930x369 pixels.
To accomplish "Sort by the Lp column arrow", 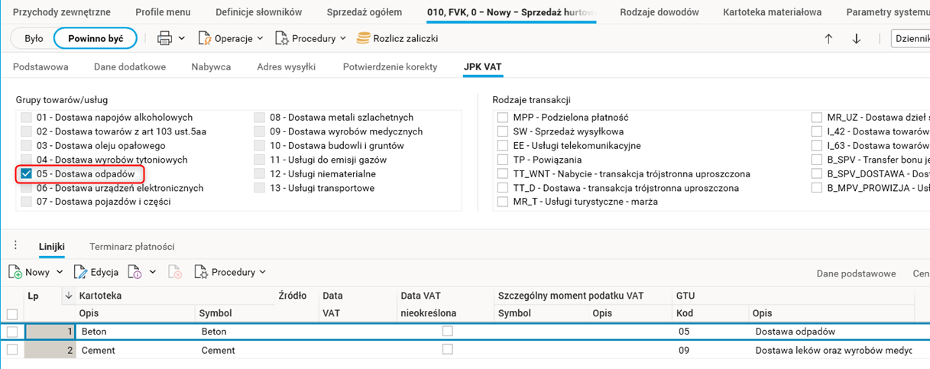I will 69,296.
